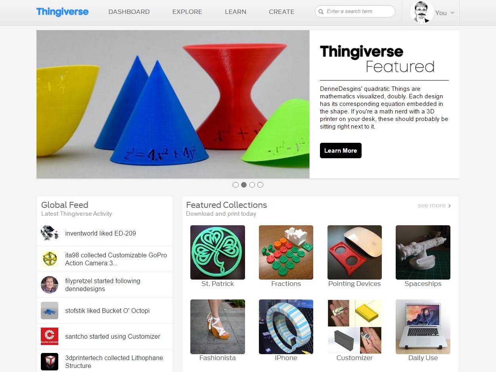Open the CREATE menu
Viewport: 496px width, 372px height.
click(282, 12)
